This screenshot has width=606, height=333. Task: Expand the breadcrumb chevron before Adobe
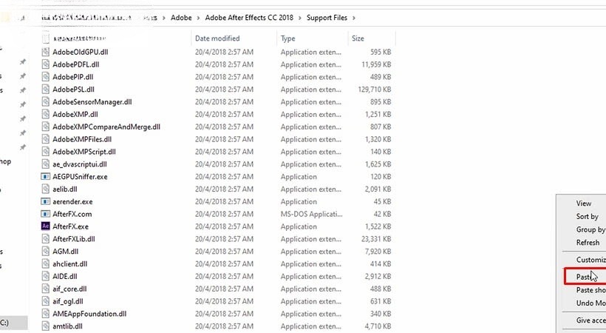[x=164, y=18]
